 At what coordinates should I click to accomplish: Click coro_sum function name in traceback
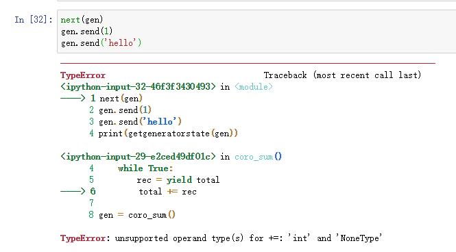254,157
